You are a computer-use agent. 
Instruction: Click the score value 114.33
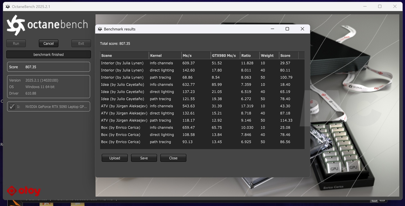pos(286,120)
